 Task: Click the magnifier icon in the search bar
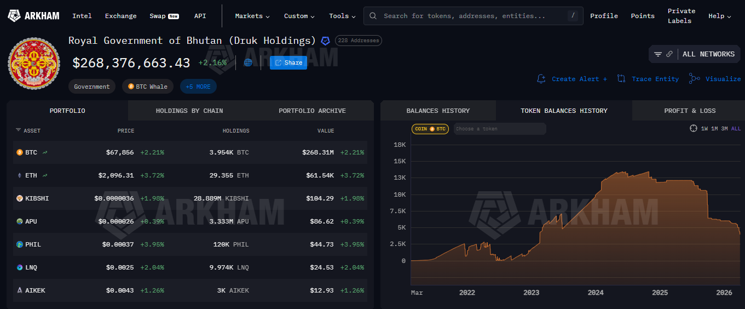coord(373,16)
